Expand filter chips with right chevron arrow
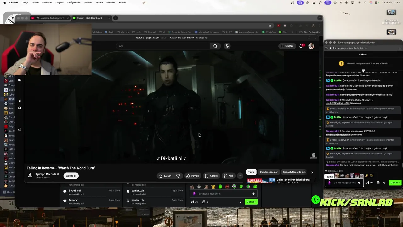The height and width of the screenshot is (227, 403). 312,172
